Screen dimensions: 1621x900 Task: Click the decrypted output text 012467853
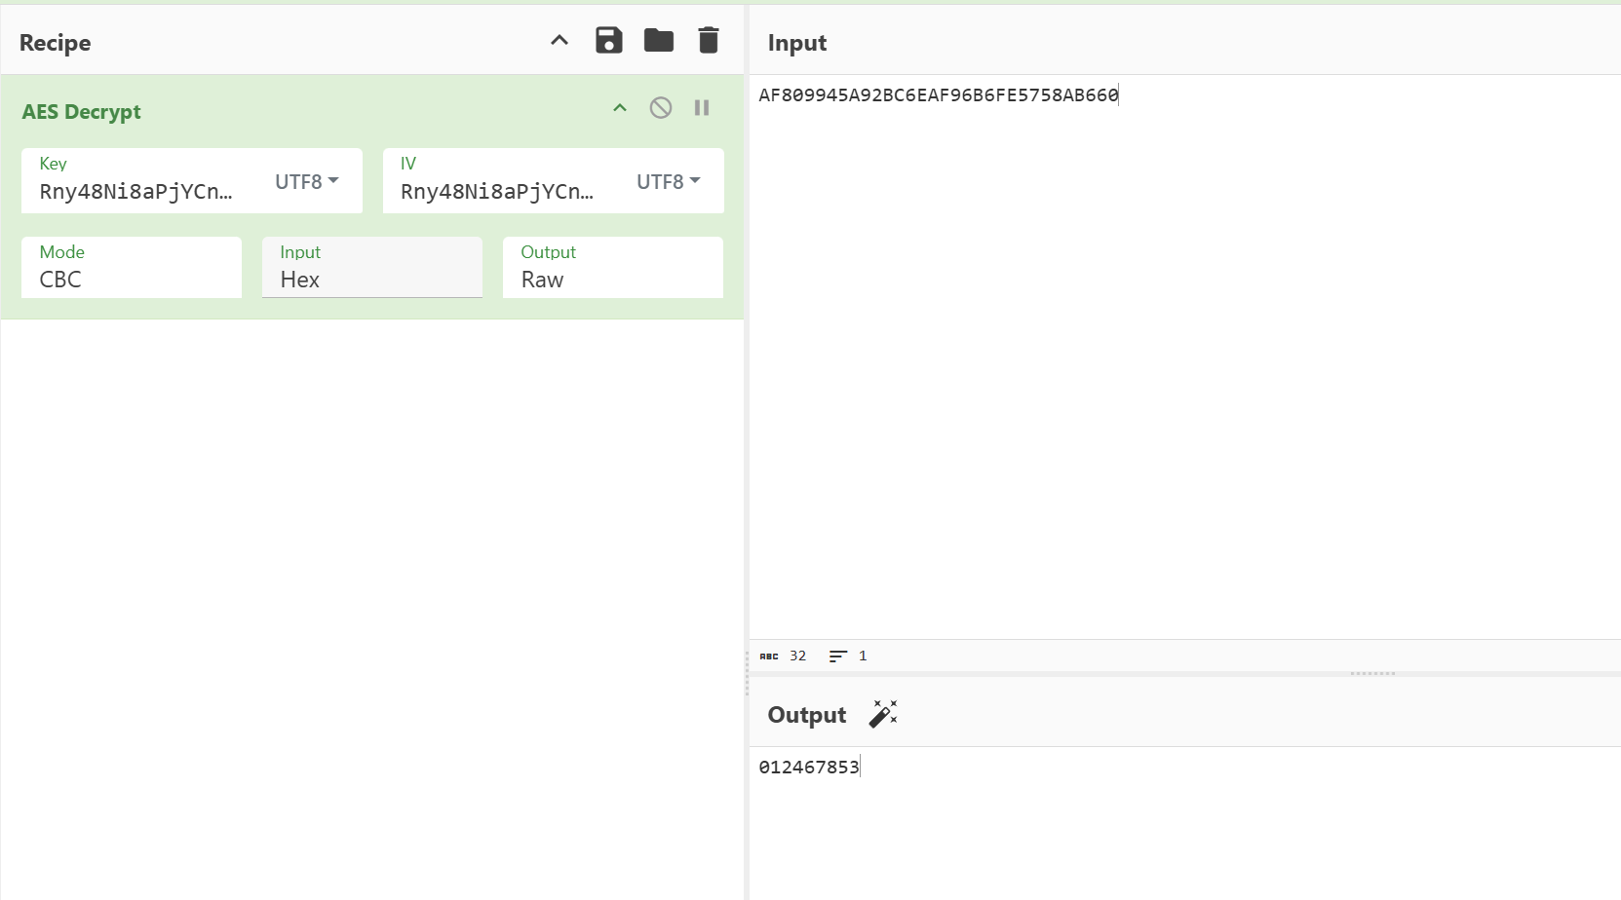click(x=809, y=768)
